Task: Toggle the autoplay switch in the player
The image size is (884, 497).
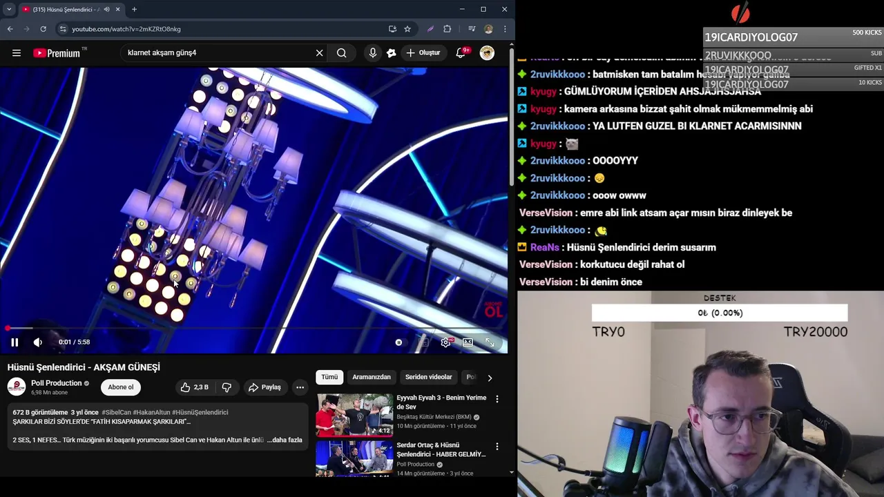Action: click(398, 342)
